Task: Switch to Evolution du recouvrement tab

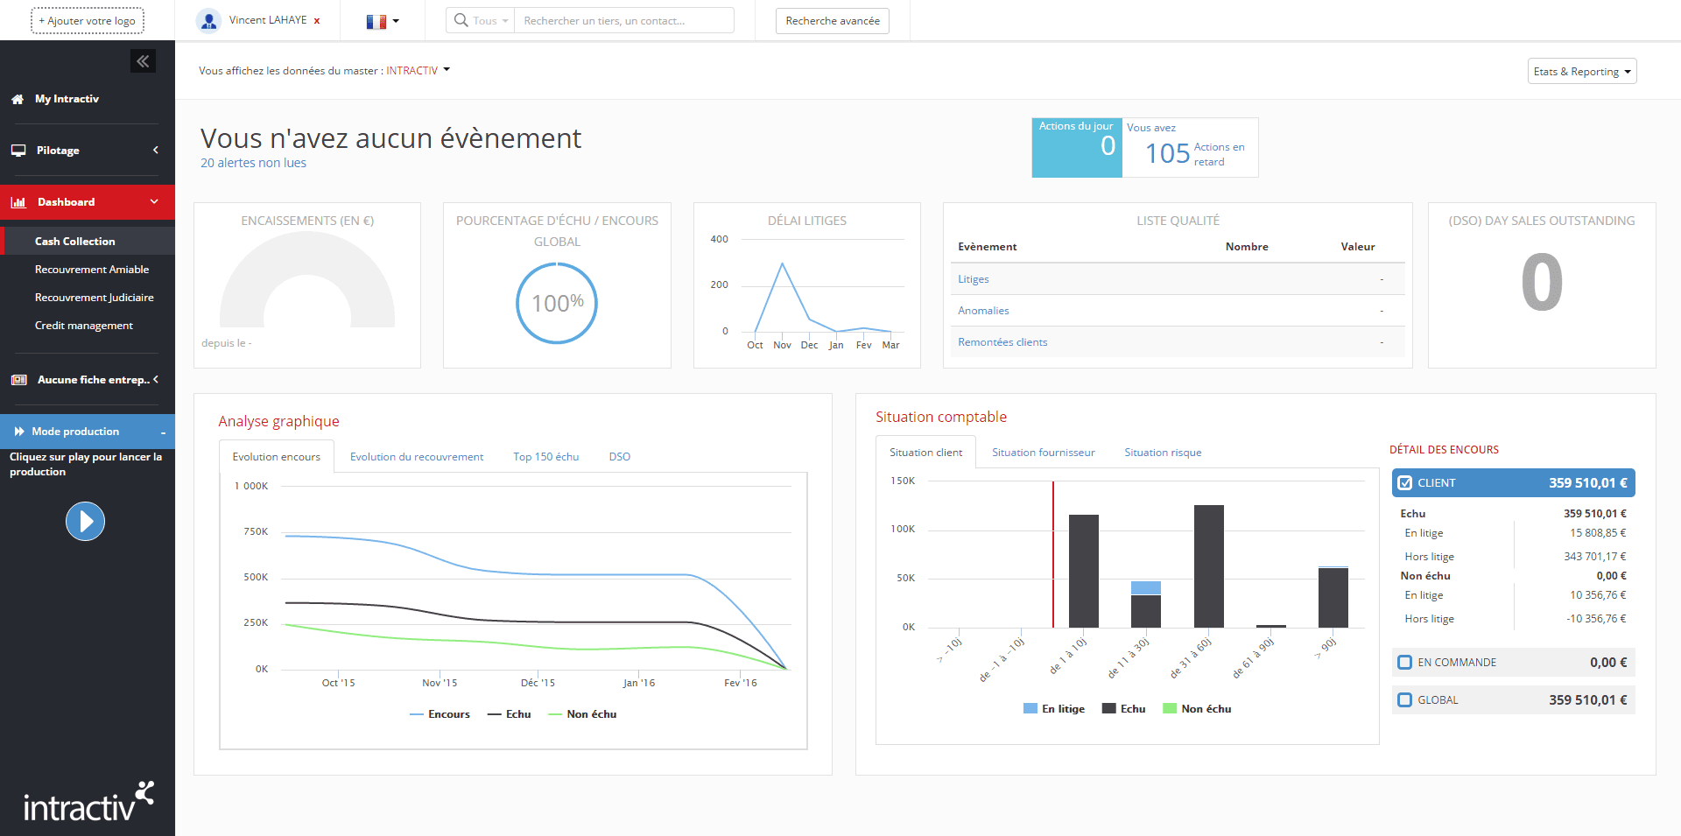Action: [x=417, y=457]
